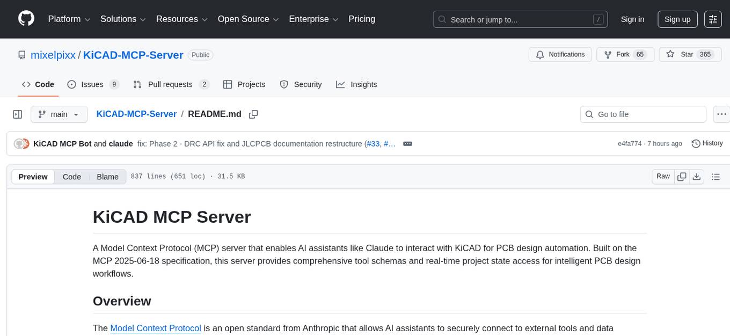Open the GitHub homepage logo
730x336 pixels.
(26, 19)
